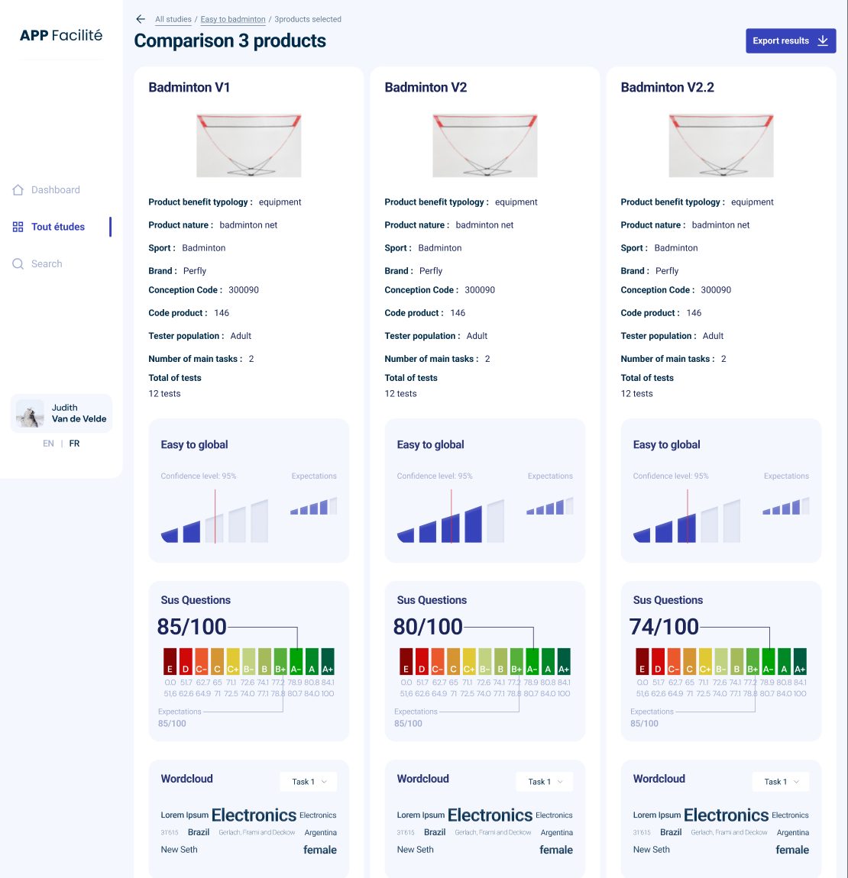
Task: Click the Dashboard home icon
Action: click(18, 190)
